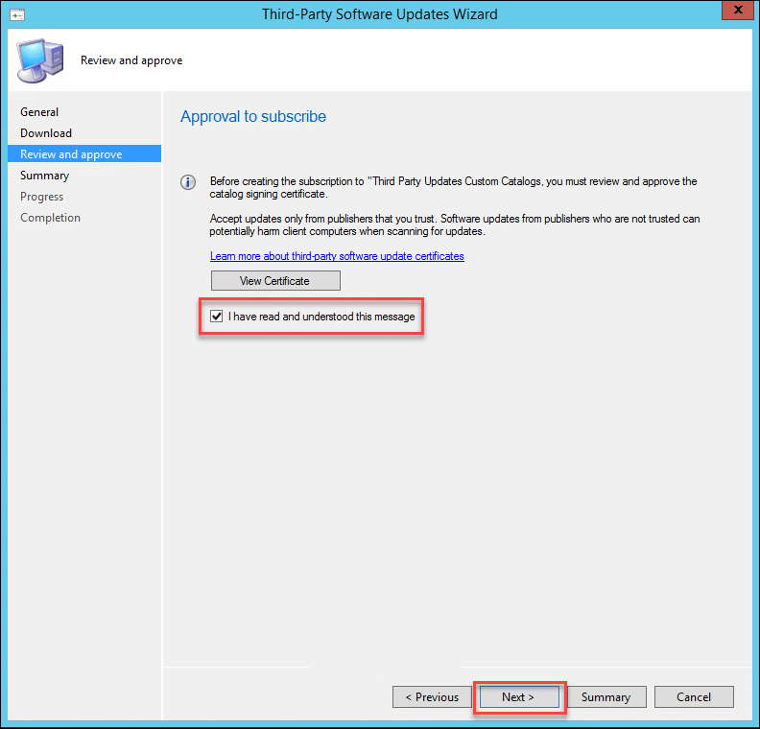Viewport: 760px width, 729px height.
Task: Select highlighted Review and approve sidebar step
Action: pyautogui.click(x=71, y=154)
